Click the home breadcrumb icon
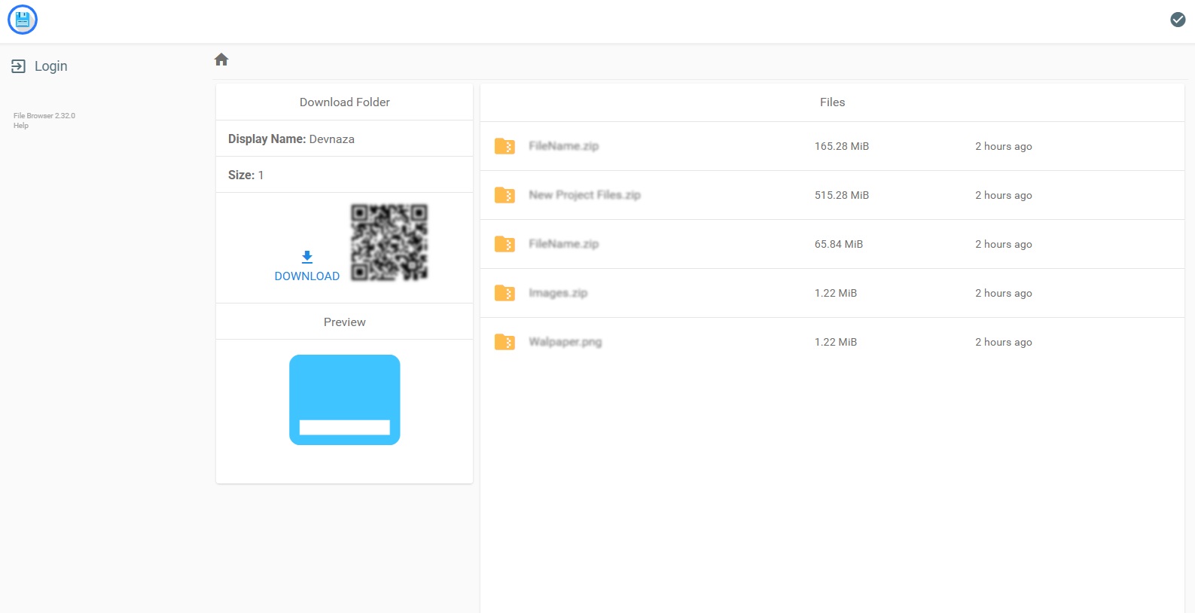This screenshot has width=1195, height=613. pyautogui.click(x=221, y=59)
